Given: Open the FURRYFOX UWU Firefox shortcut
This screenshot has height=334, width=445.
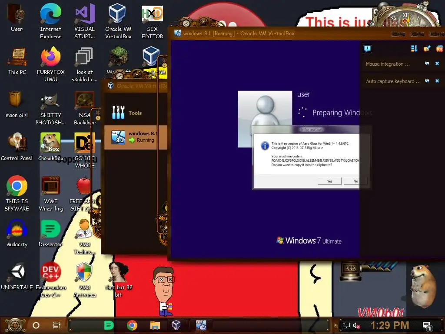Looking at the screenshot, I should click(x=51, y=64).
